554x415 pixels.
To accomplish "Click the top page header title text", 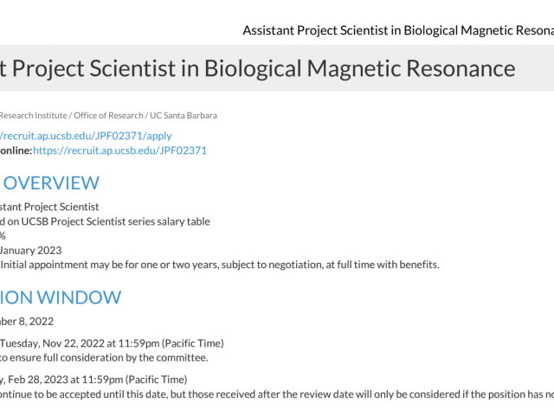I will (x=398, y=30).
